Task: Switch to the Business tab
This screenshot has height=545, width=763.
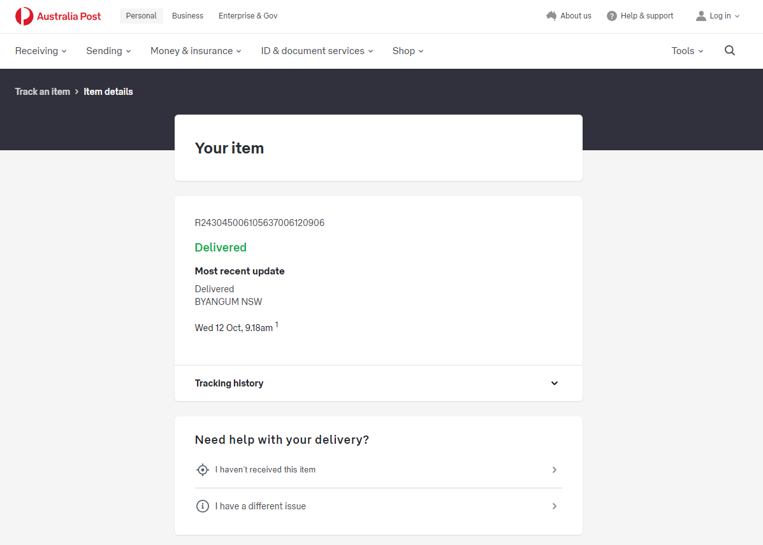Action: pyautogui.click(x=187, y=16)
